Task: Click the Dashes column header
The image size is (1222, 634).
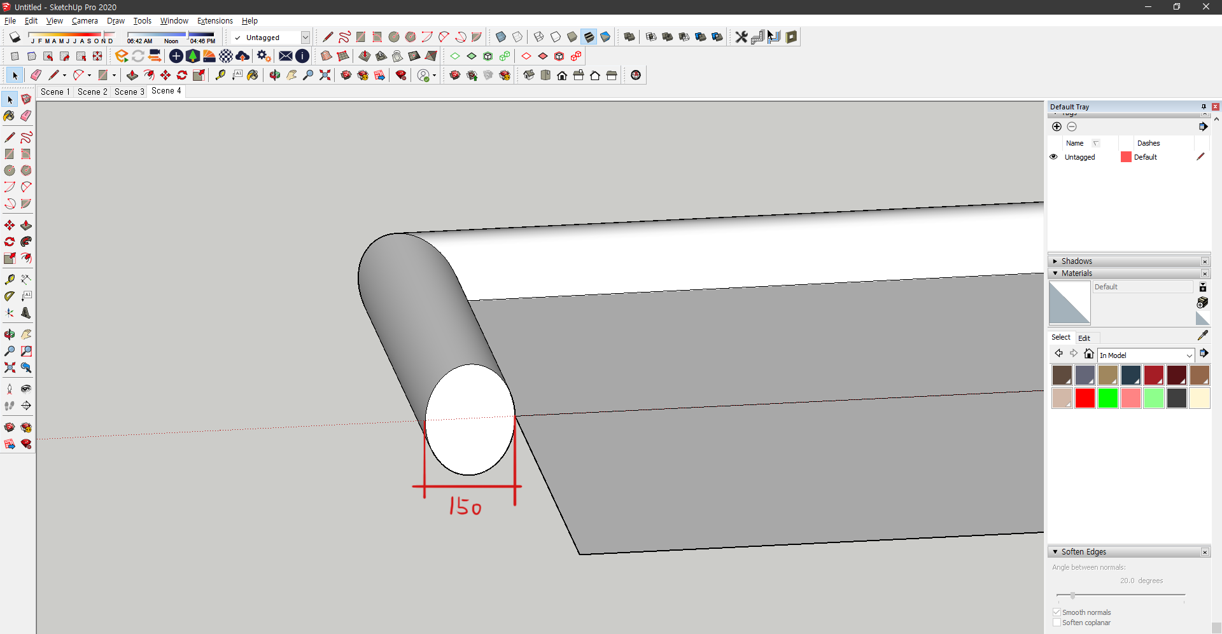Action: pos(1148,143)
